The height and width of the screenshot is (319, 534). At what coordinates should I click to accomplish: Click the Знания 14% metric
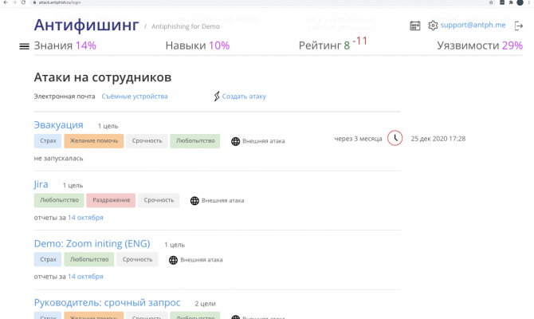tap(65, 45)
